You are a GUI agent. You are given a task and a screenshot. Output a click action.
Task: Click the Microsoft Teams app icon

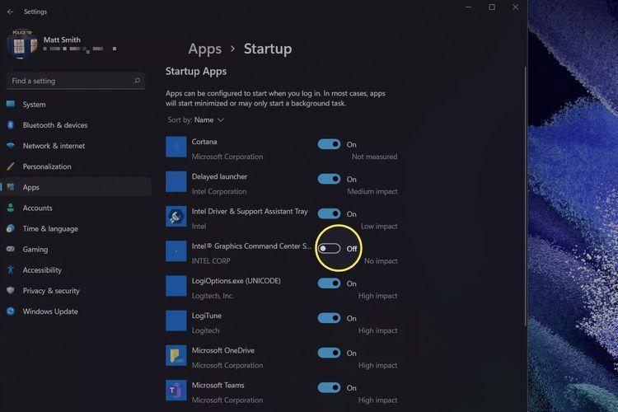(176, 391)
